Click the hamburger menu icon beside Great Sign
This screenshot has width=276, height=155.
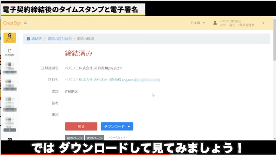pos(25,23)
